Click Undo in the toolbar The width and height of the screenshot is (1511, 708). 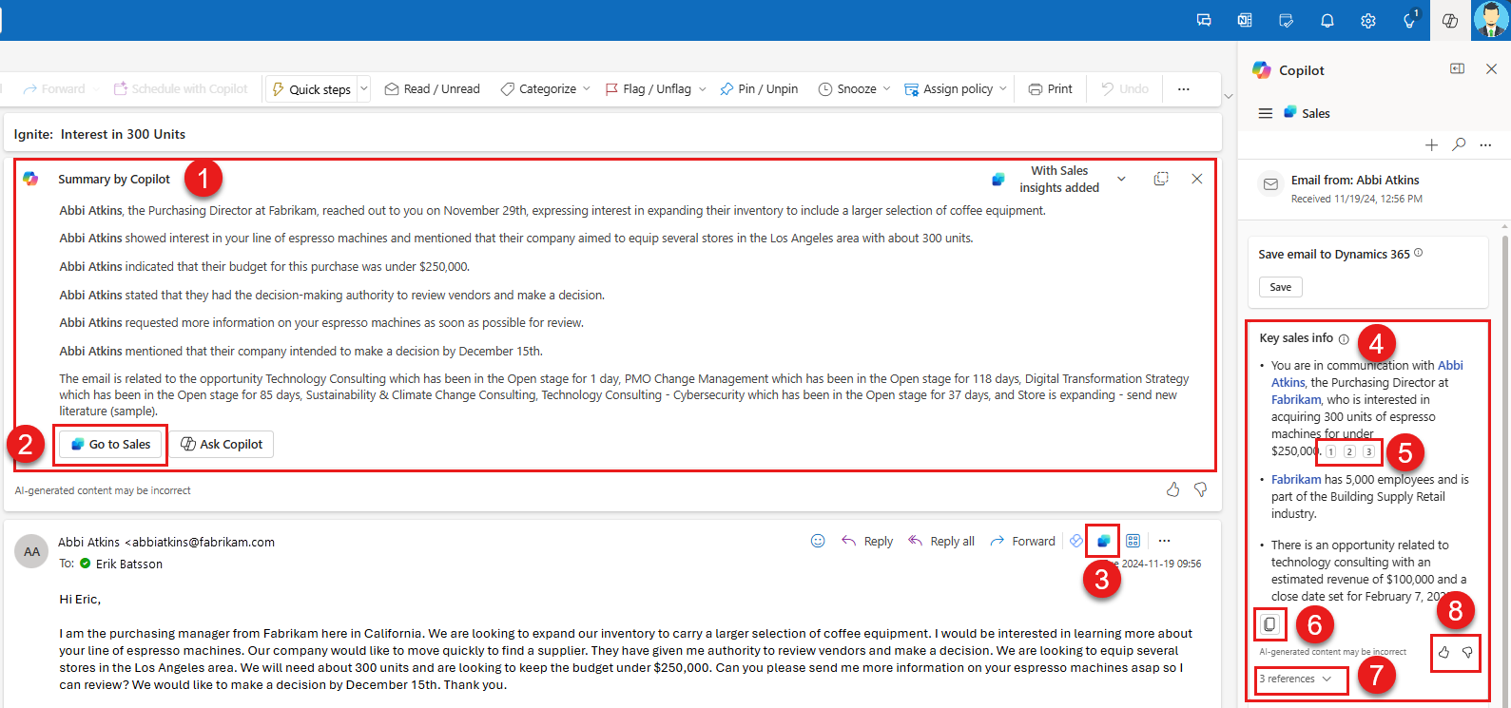pos(1125,88)
